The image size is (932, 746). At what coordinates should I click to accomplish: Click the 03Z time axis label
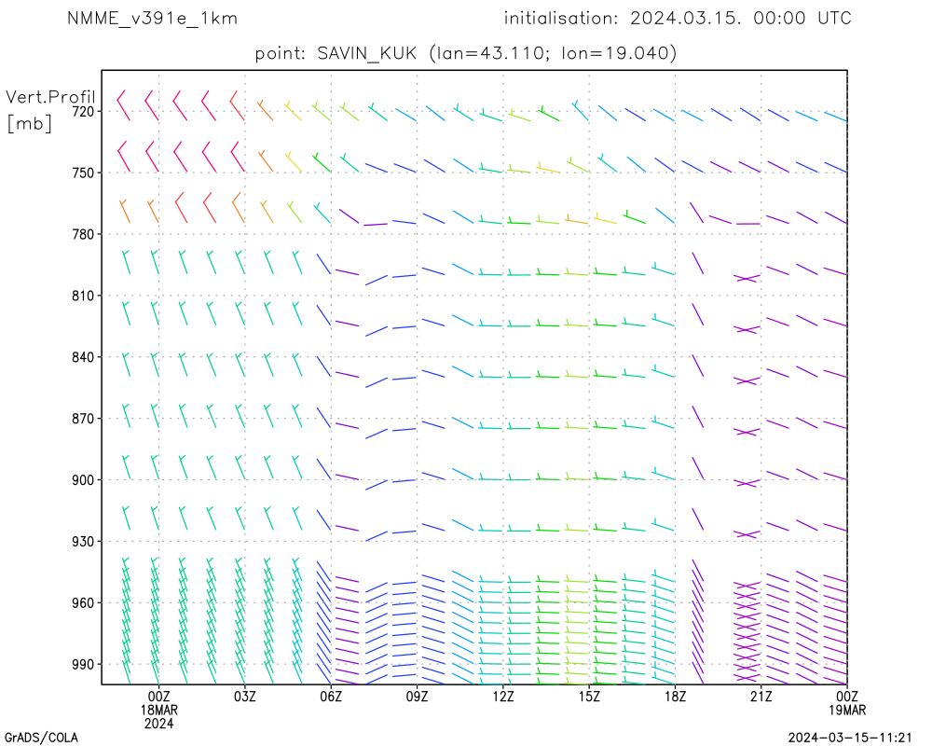(245, 697)
